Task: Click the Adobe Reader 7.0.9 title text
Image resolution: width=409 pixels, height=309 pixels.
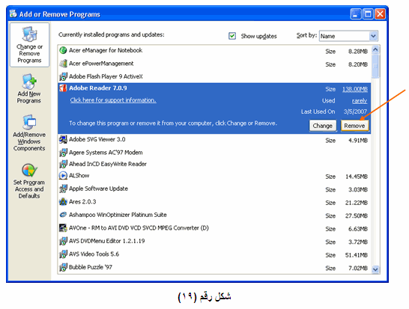Action: tap(98, 88)
